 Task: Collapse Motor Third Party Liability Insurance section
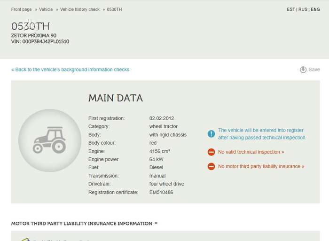(156, 223)
